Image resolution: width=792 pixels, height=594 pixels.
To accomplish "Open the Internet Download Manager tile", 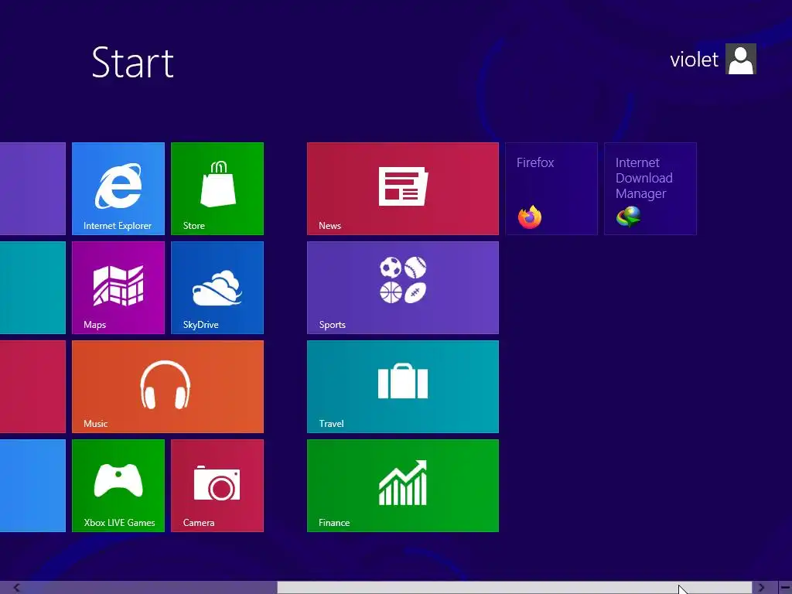I will click(x=650, y=189).
